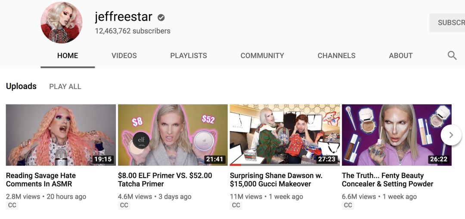Switch to the Videos tab

pos(124,56)
